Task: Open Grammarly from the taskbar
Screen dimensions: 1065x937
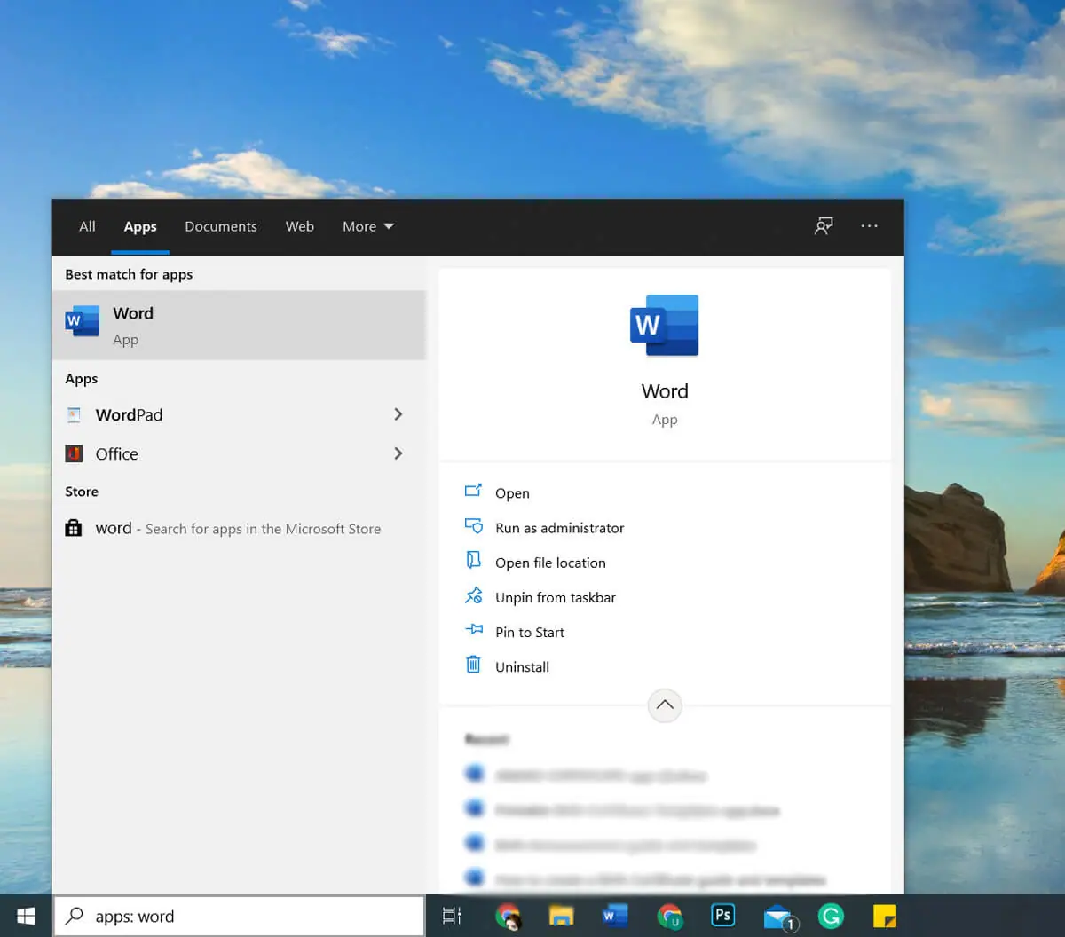Action: pyautogui.click(x=831, y=916)
